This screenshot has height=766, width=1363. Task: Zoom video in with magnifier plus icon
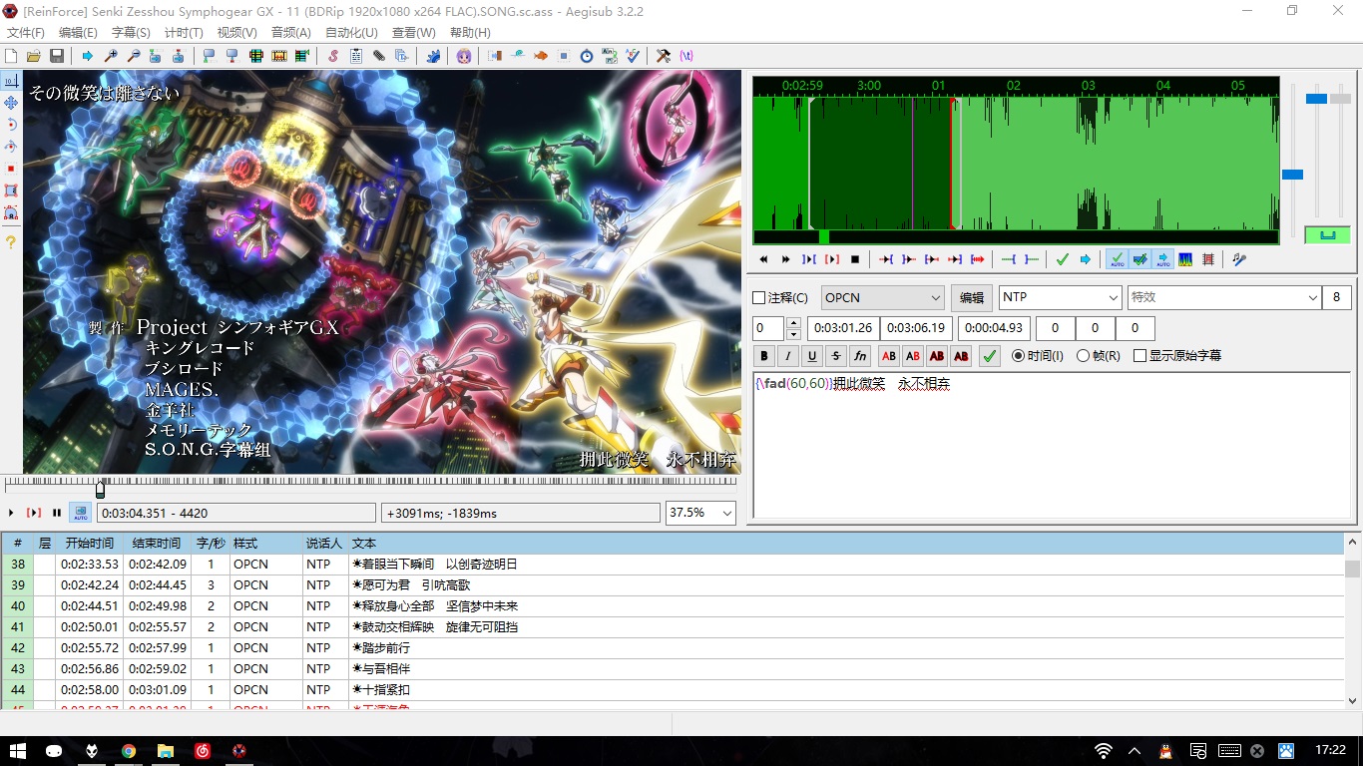click(x=111, y=56)
